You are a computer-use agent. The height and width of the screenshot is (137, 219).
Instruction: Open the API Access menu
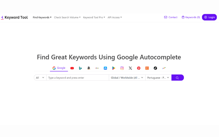[x=114, y=18]
